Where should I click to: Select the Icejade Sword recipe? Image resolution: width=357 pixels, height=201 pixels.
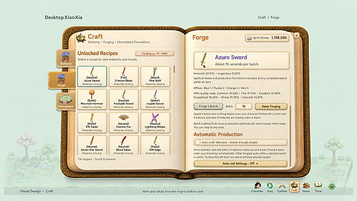tap(155, 99)
